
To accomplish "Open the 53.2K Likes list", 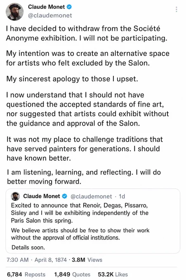I will pyautogui.click(x=113, y=274).
